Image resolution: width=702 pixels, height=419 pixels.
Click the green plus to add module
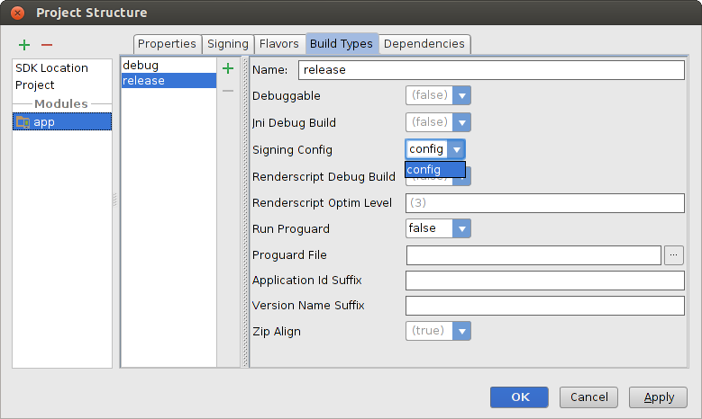tap(24, 45)
